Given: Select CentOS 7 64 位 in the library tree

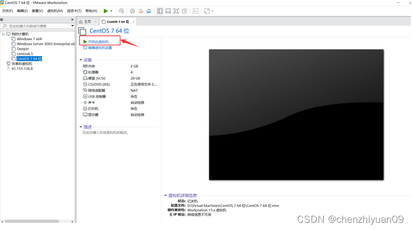Looking at the screenshot, I should 29,59.
